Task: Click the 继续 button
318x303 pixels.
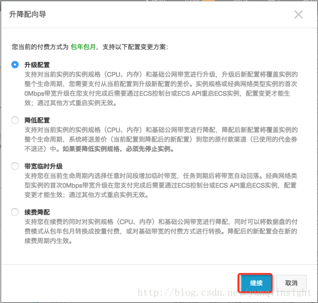Action: pos(256,283)
